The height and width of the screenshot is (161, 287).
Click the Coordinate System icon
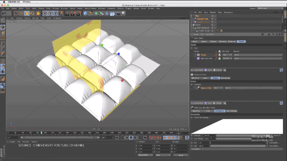click(61, 13)
